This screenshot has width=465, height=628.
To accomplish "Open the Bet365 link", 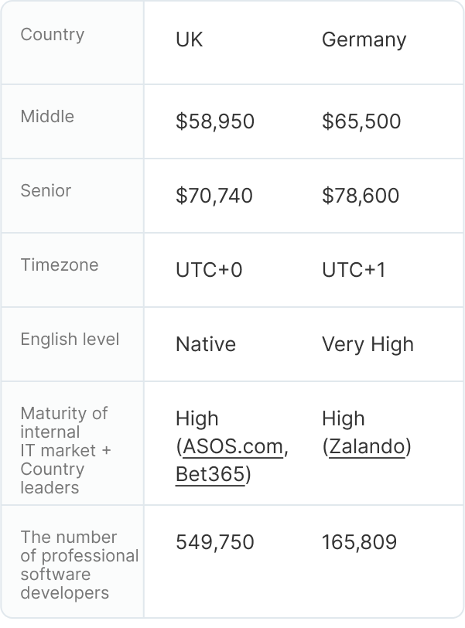I will 210,474.
